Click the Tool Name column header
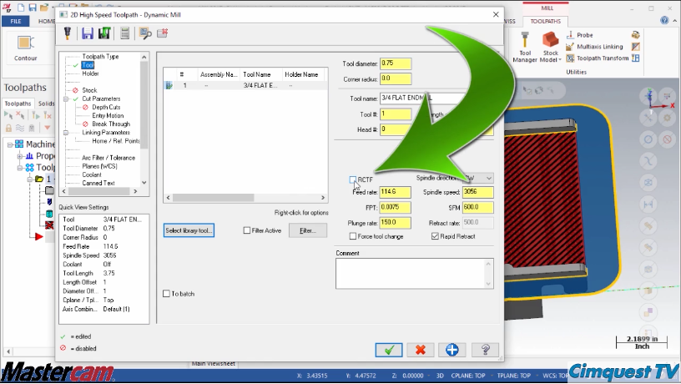 tap(261, 74)
